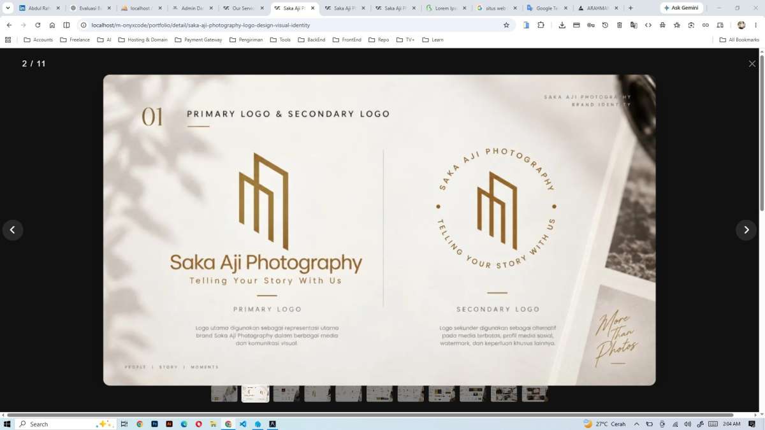Viewport: 765px width, 430px height.
Task: Go to the previous gallery image
Action: [13, 230]
